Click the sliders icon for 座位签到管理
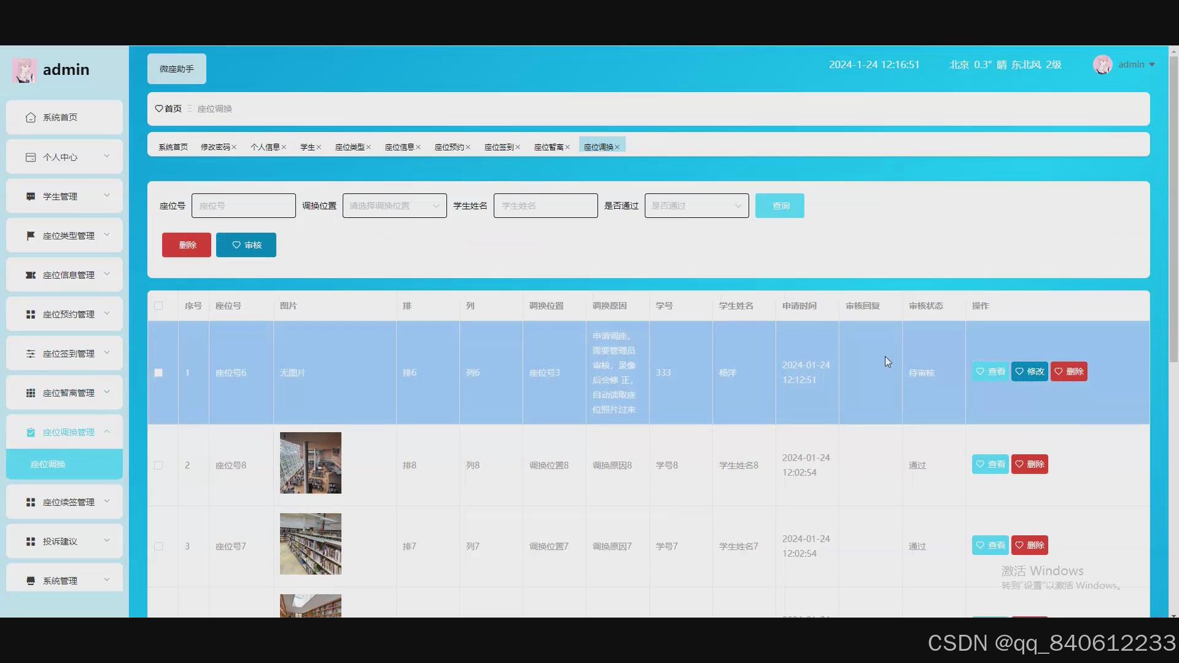The width and height of the screenshot is (1179, 663). [31, 354]
